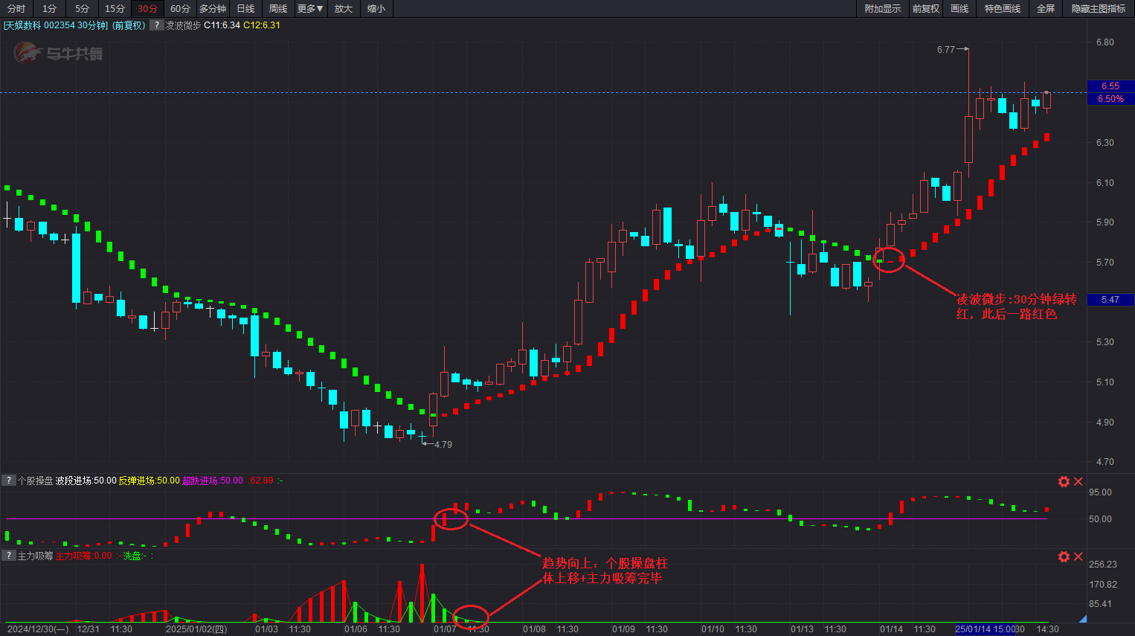This screenshot has width=1135, height=636.
Task: Open settings gear for 主力吸筹 panel
Action: coord(1064,556)
